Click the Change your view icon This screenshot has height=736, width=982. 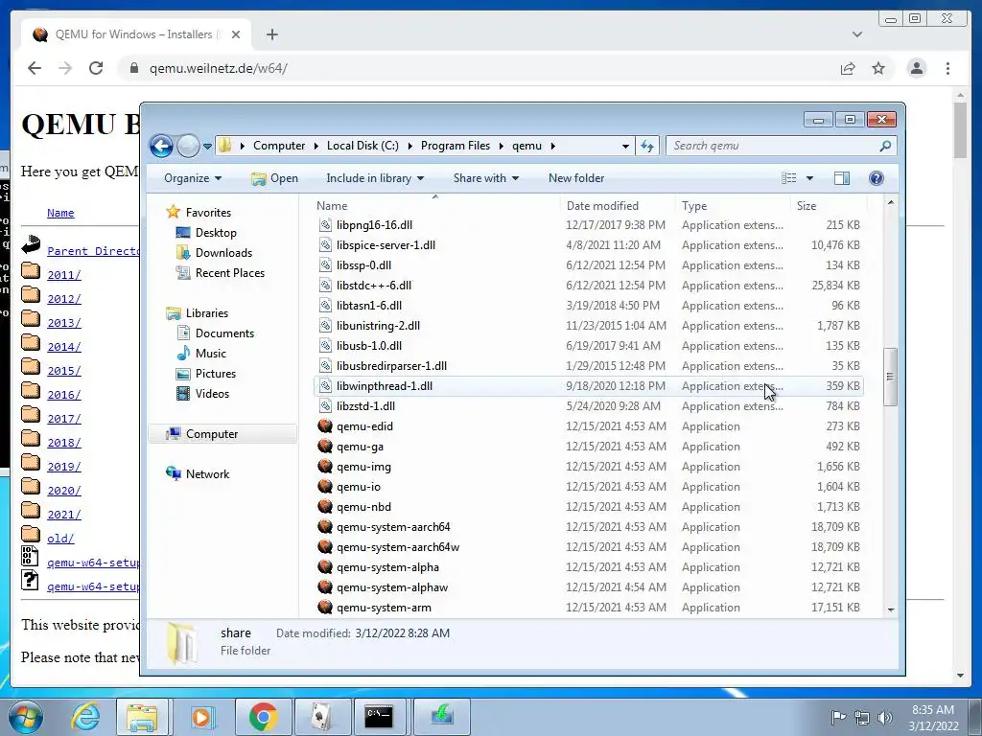(789, 178)
